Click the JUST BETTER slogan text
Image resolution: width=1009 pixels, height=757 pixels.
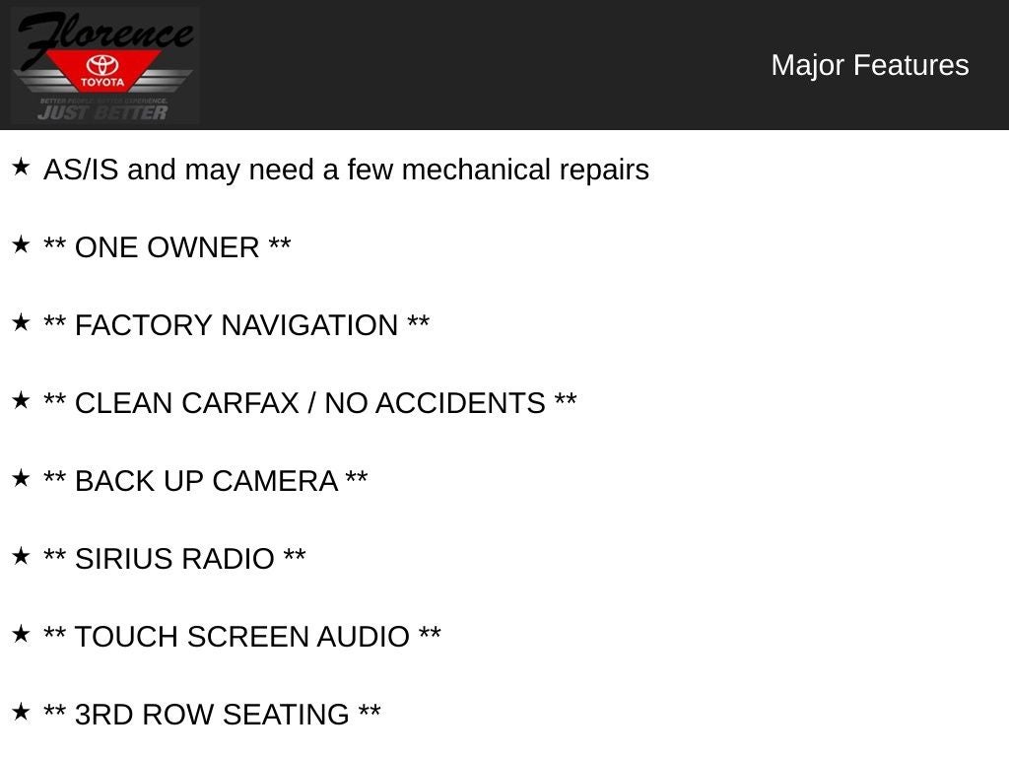(x=102, y=112)
